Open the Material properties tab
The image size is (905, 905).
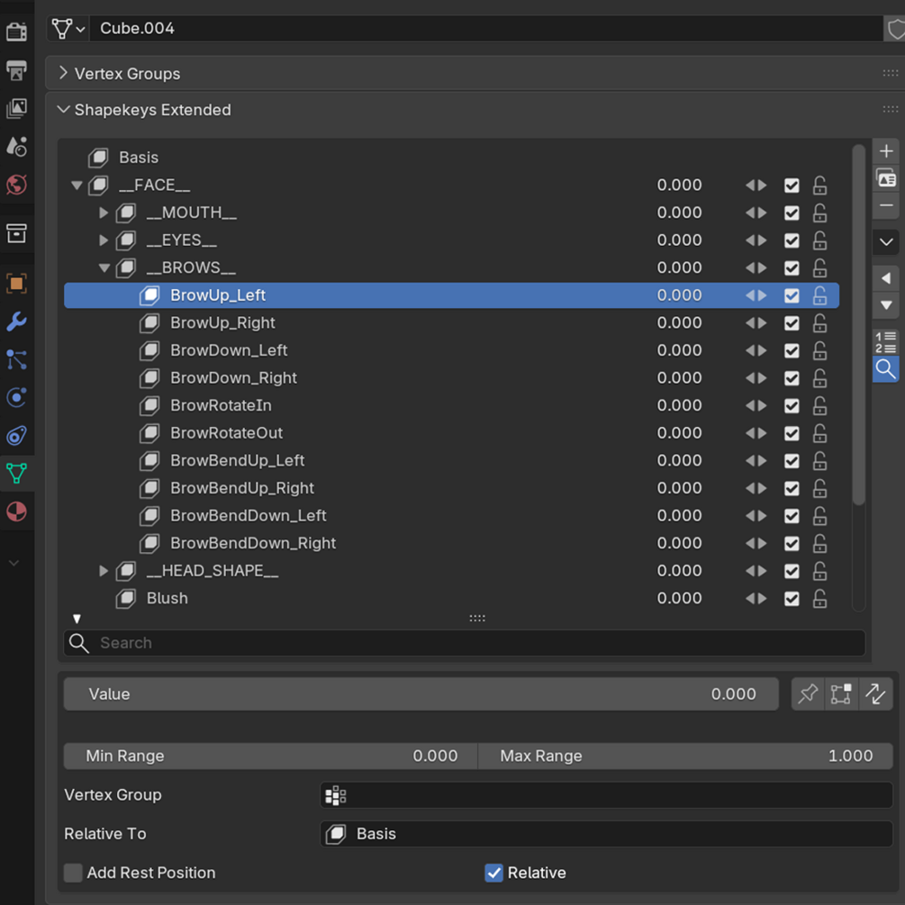pos(17,511)
